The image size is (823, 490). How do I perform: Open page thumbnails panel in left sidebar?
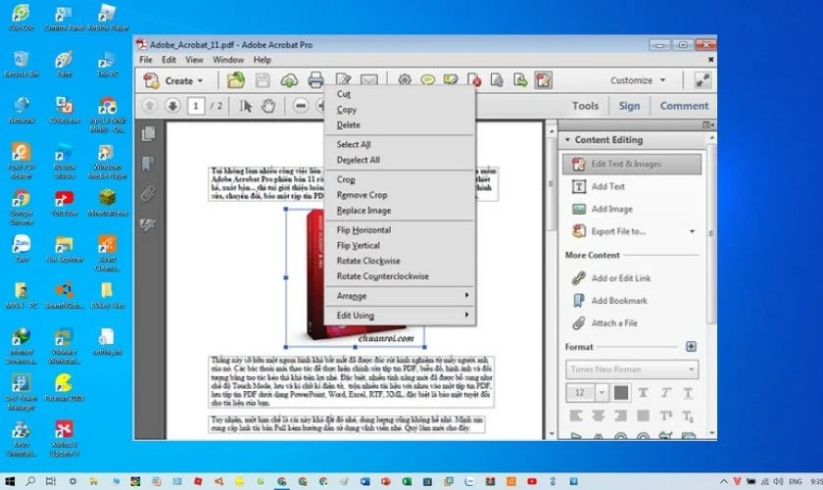(149, 134)
